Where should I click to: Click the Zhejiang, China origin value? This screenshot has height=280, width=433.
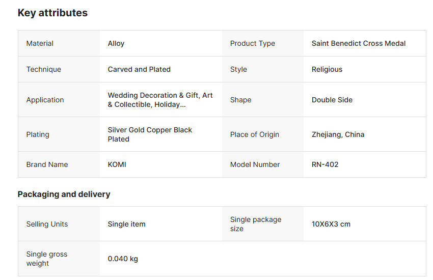click(338, 135)
